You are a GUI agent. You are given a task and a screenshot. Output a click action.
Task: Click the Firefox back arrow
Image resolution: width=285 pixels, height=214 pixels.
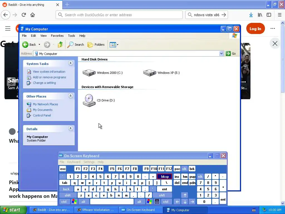point(6,15)
